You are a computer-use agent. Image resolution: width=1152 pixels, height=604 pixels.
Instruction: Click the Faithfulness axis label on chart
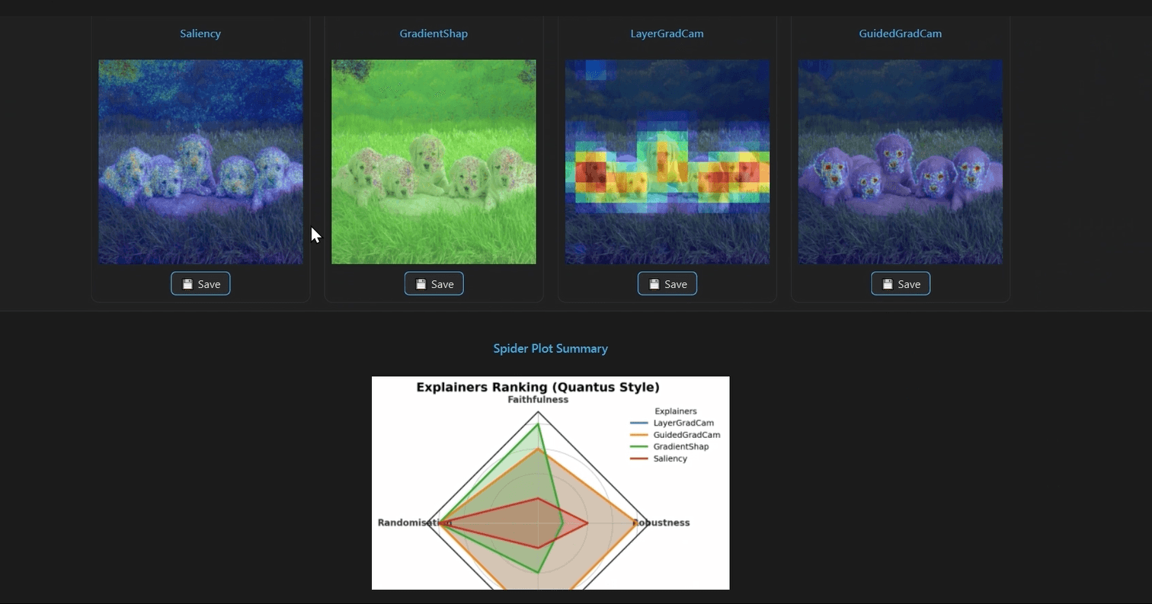pos(538,400)
